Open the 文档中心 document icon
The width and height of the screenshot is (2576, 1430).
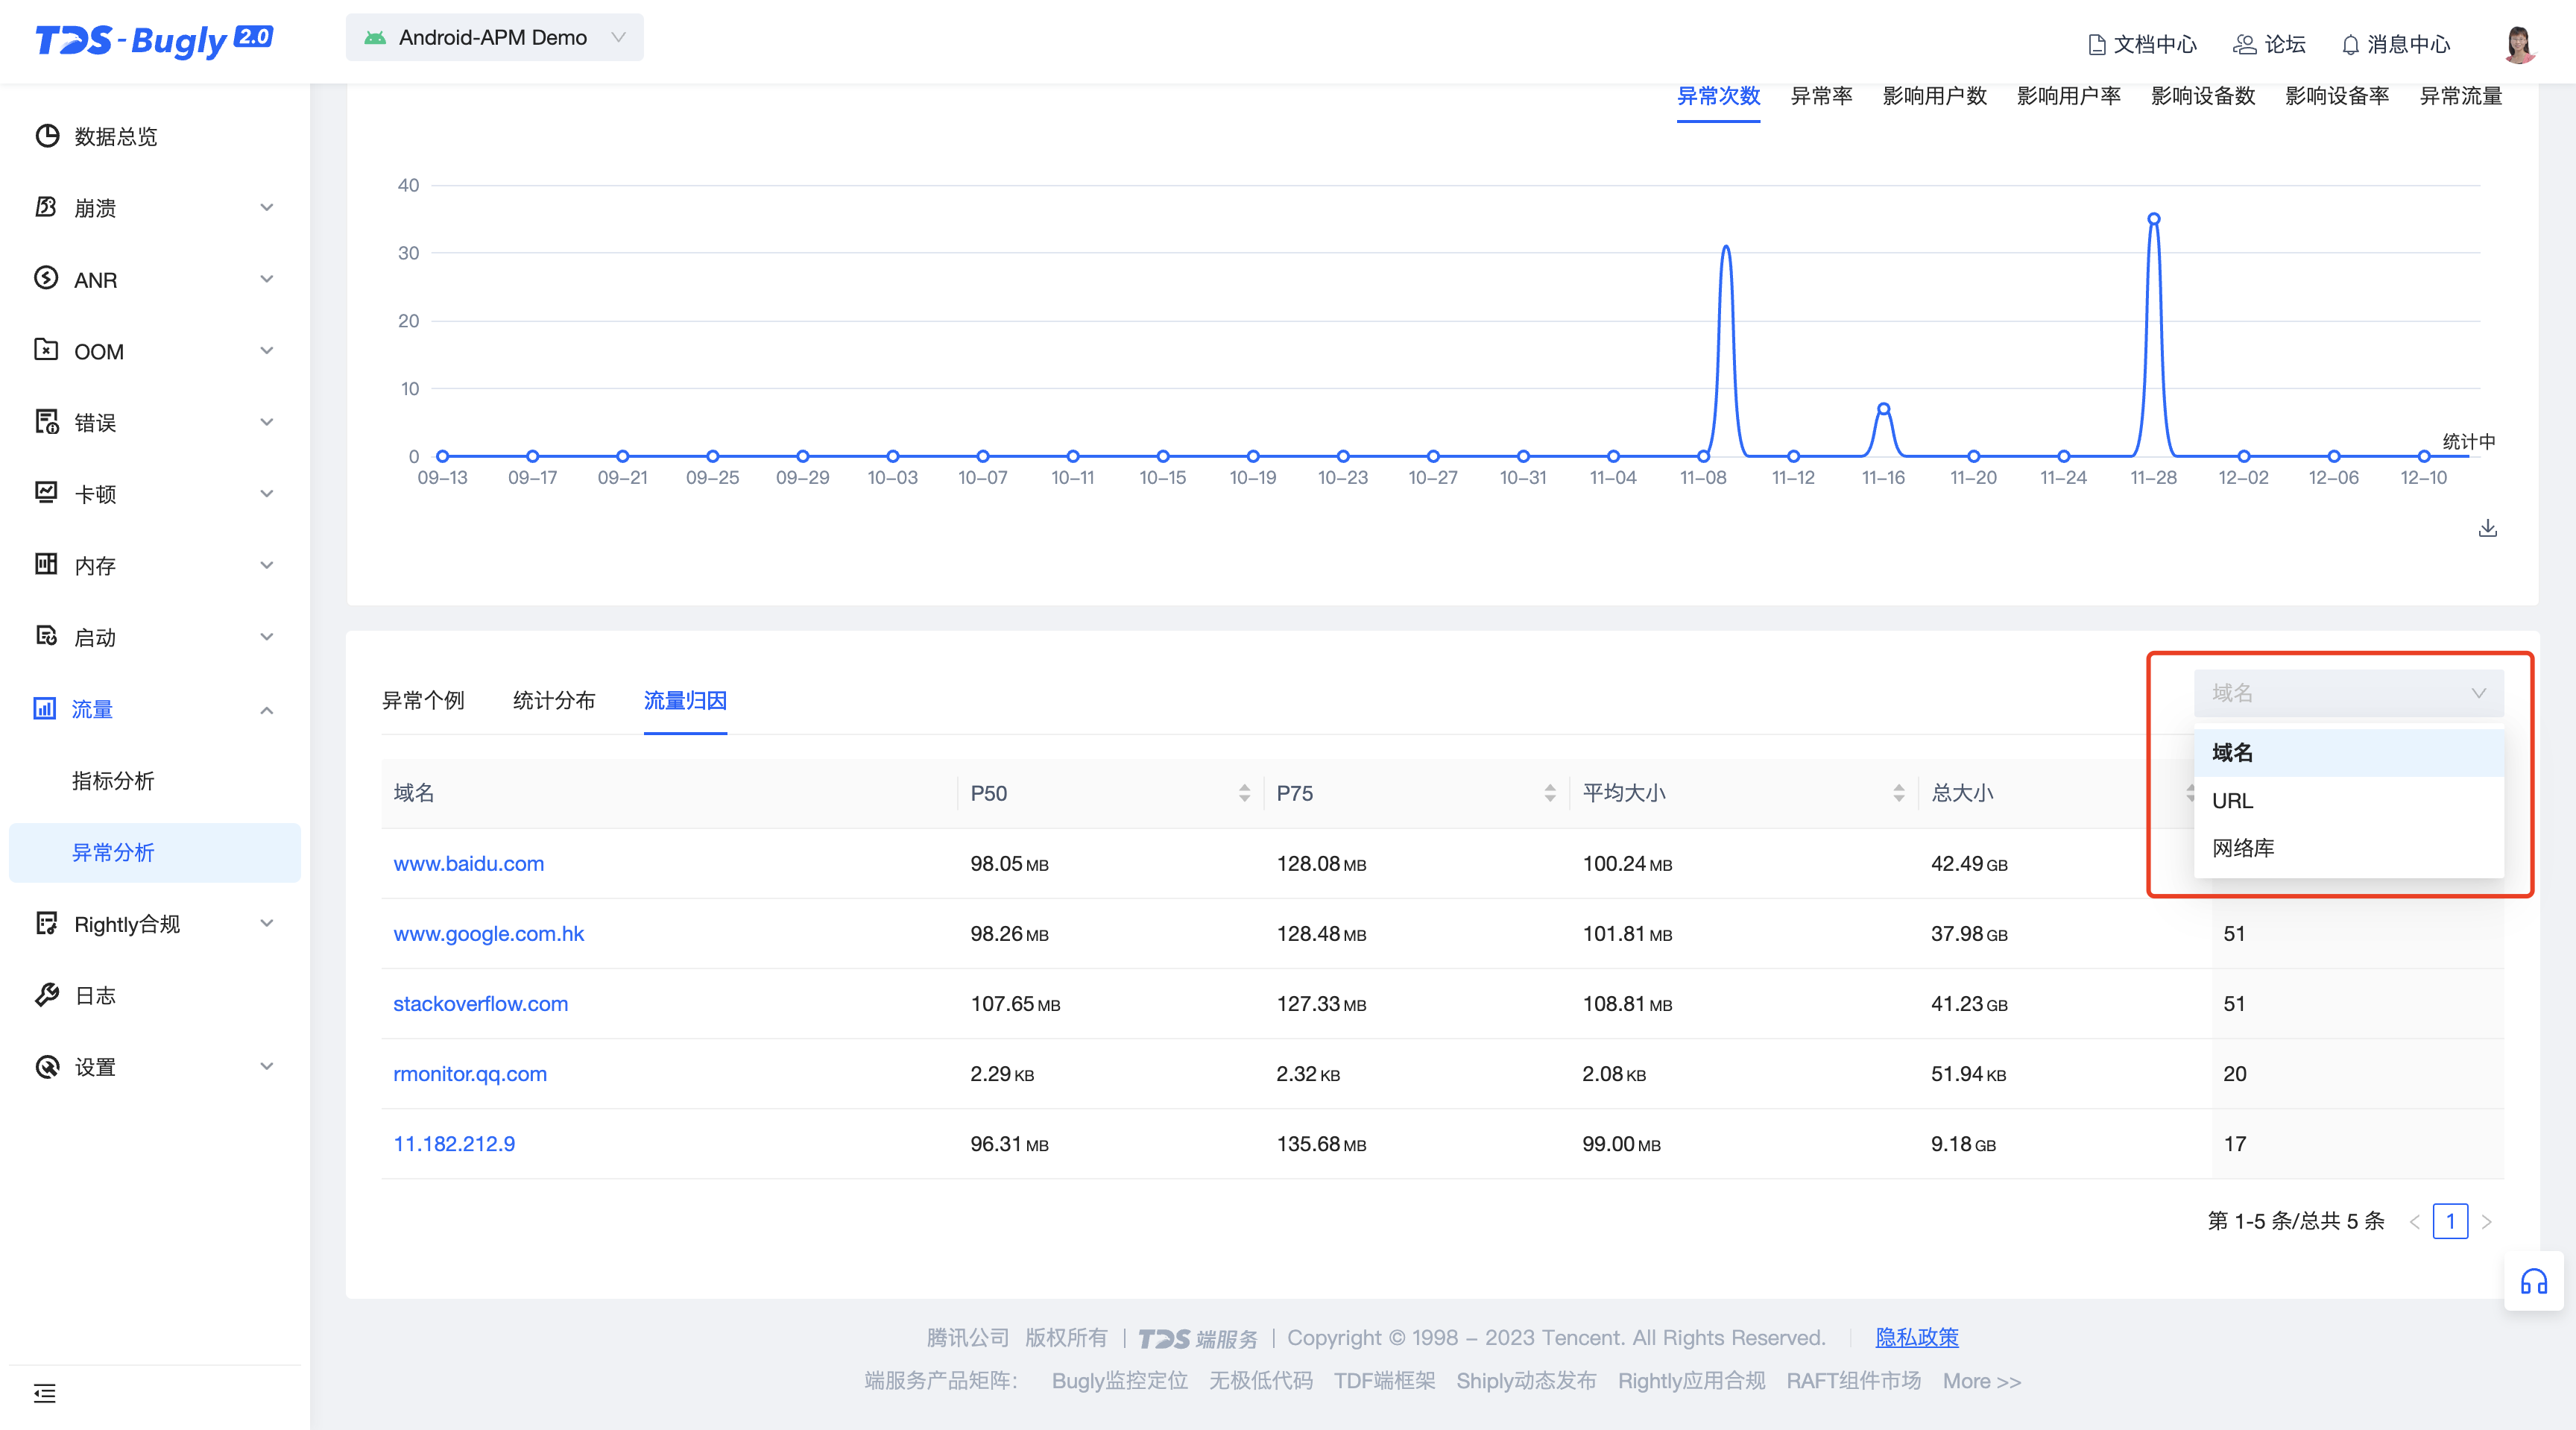[2098, 44]
